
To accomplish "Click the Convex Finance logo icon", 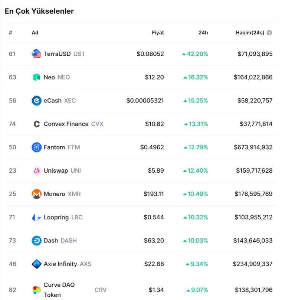I will [x=36, y=124].
